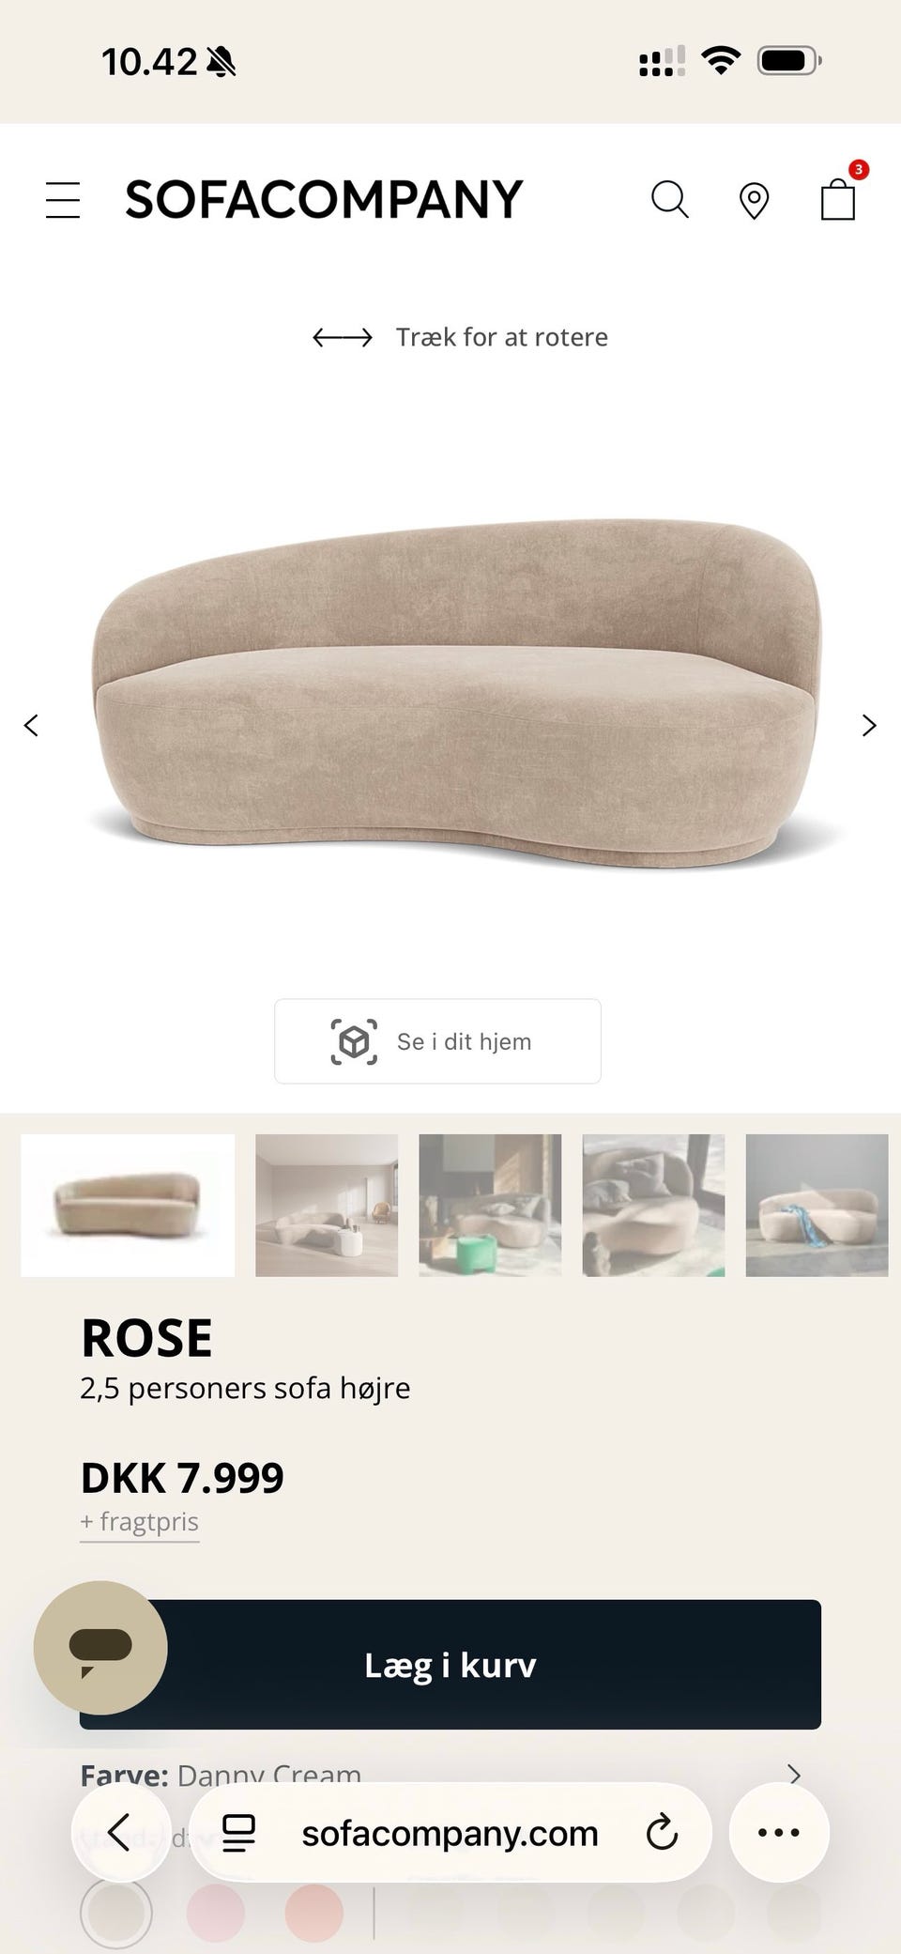Open the shopping bag cart

(x=838, y=199)
